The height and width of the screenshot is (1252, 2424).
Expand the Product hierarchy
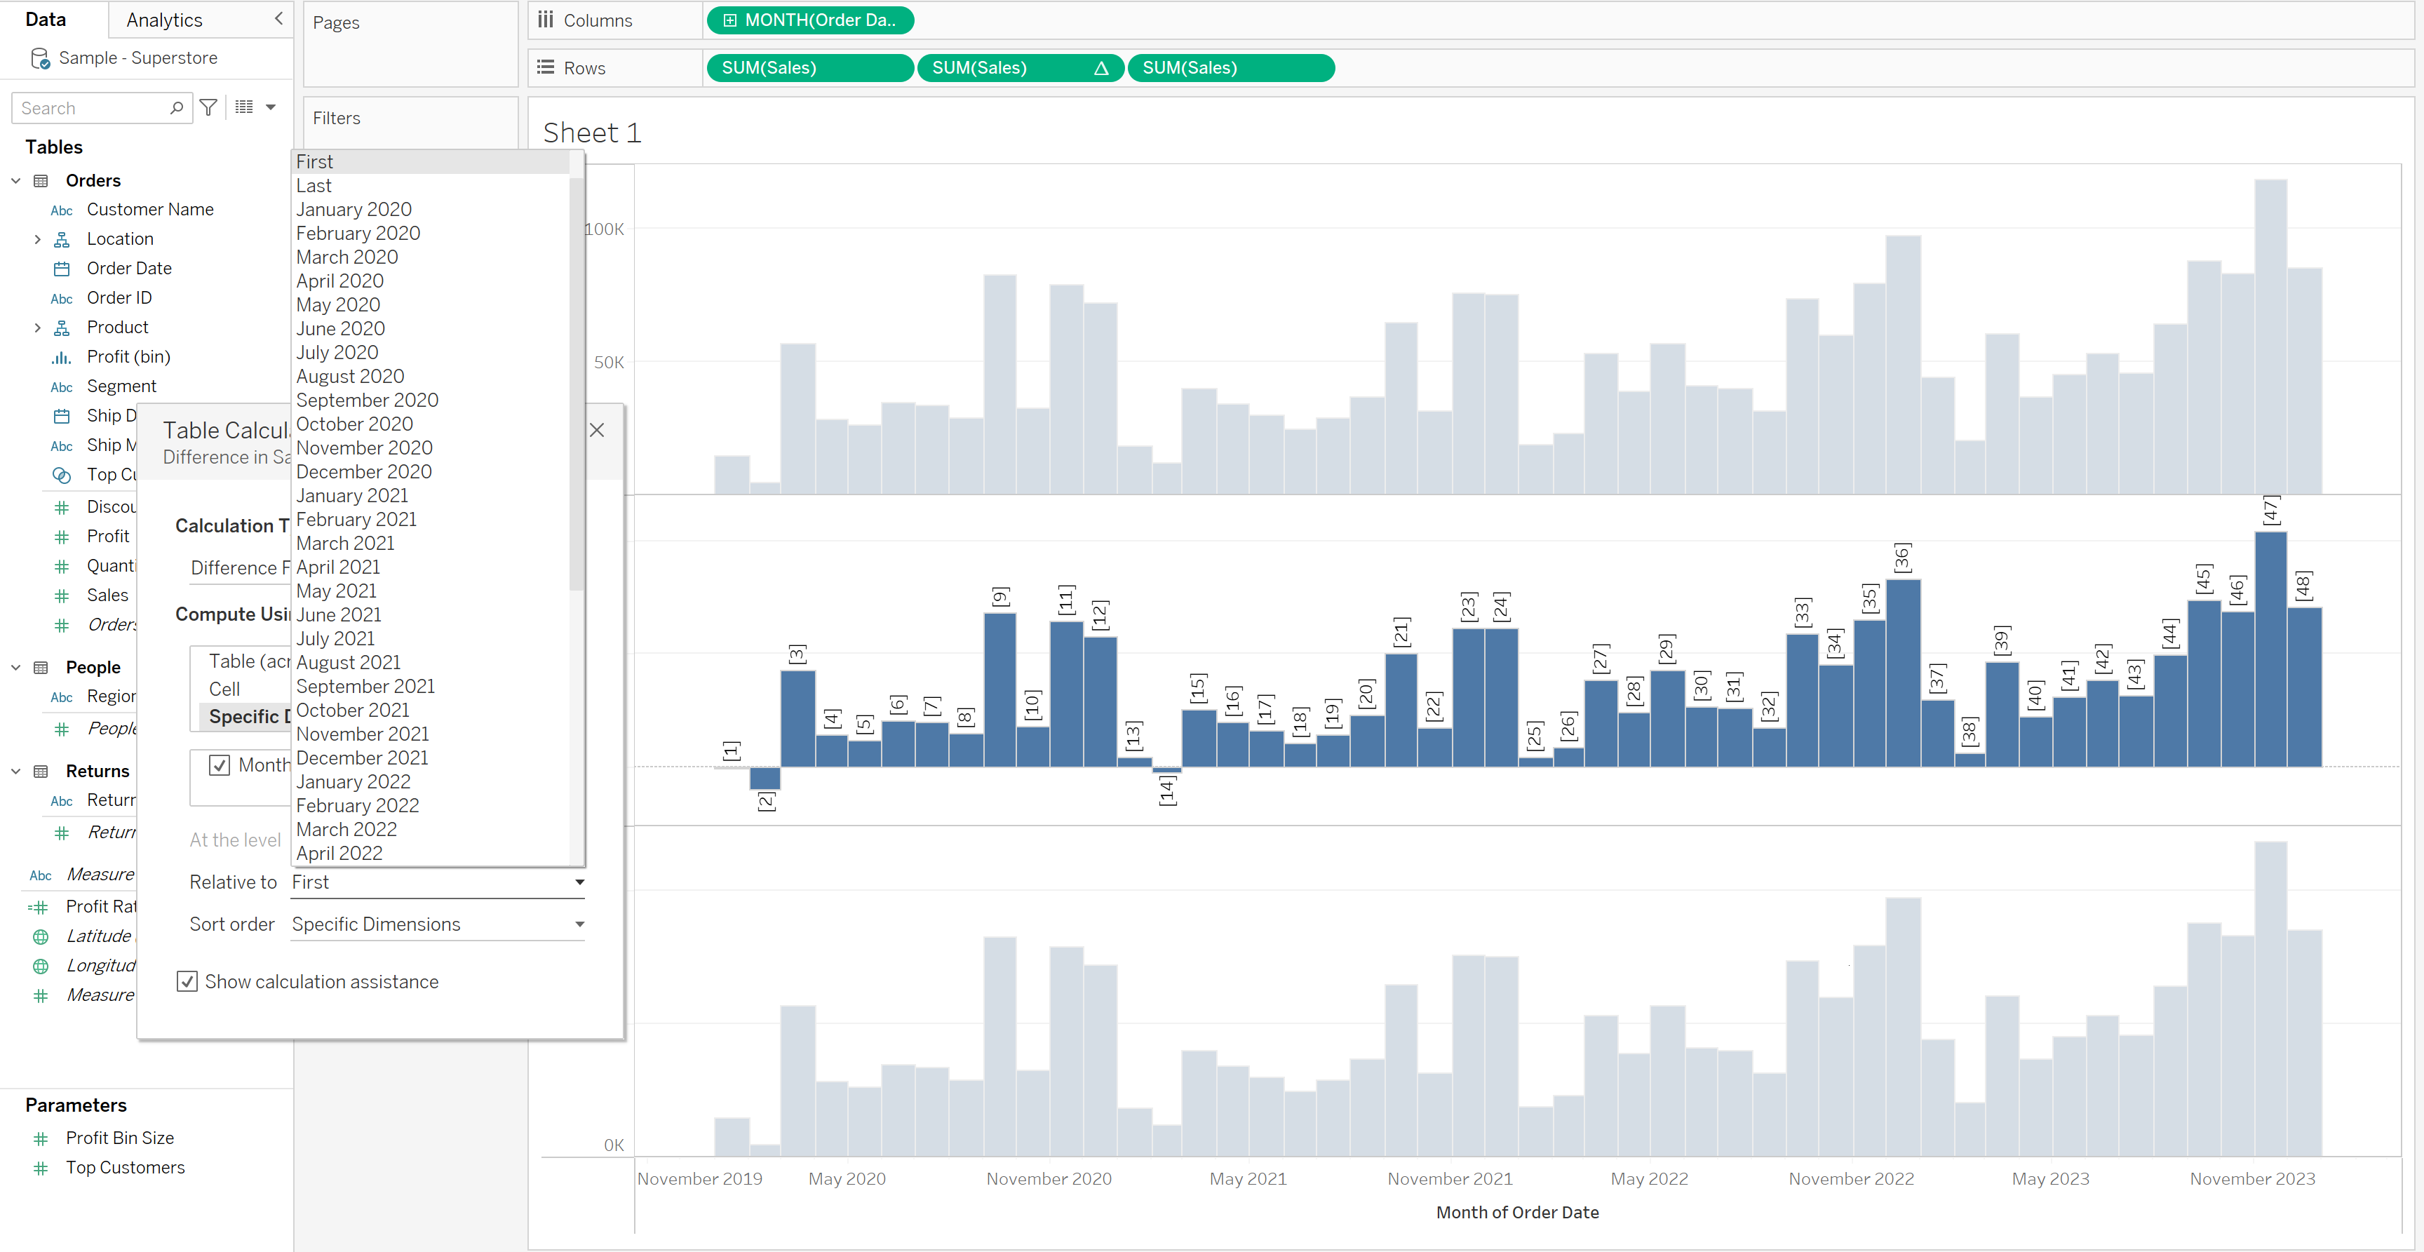[38, 328]
